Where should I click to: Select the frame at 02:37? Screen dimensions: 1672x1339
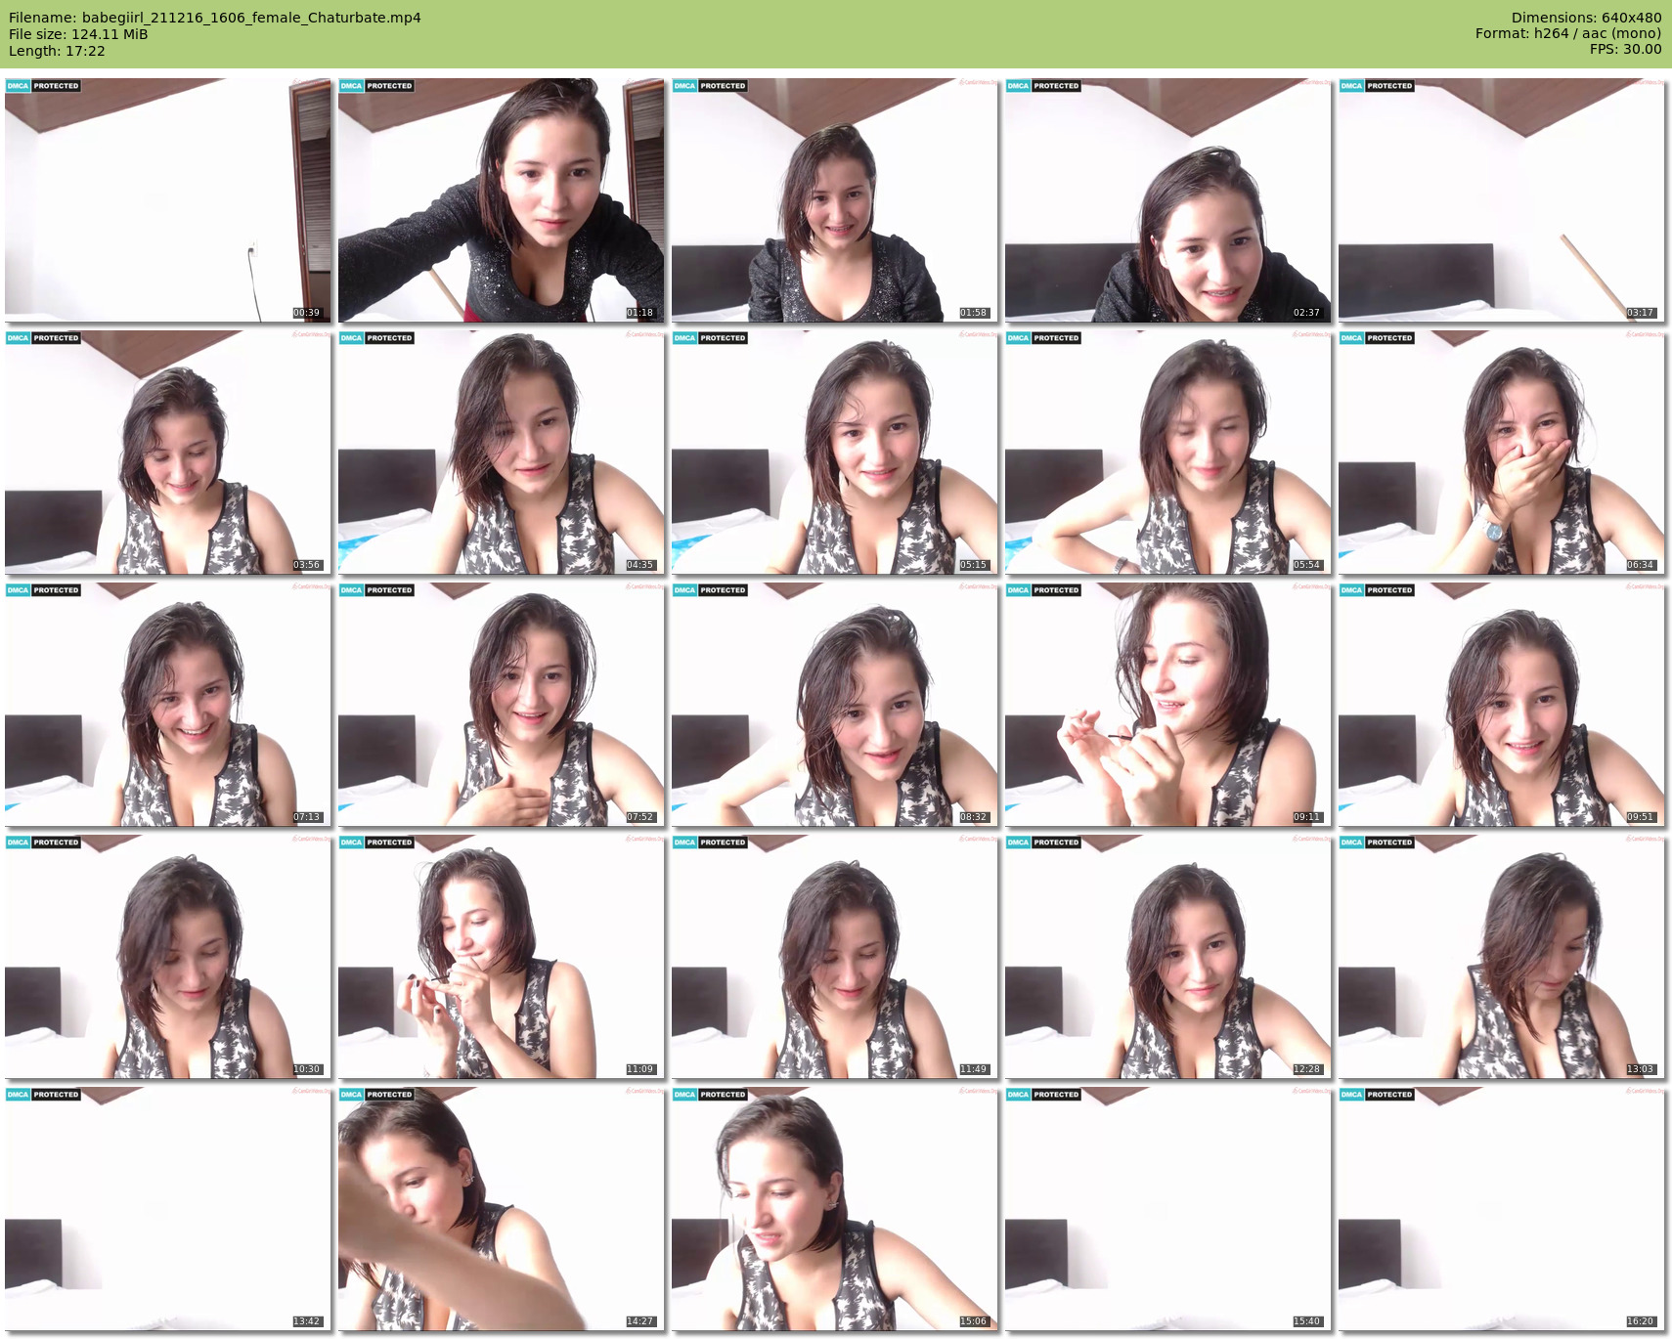point(1167,200)
